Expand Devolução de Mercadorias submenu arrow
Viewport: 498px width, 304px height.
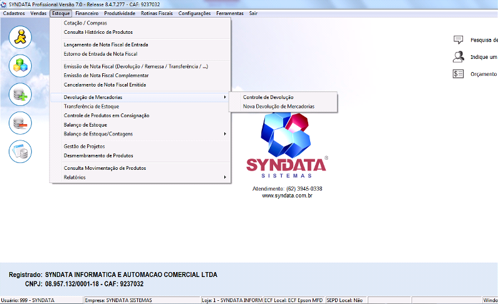tap(225, 97)
